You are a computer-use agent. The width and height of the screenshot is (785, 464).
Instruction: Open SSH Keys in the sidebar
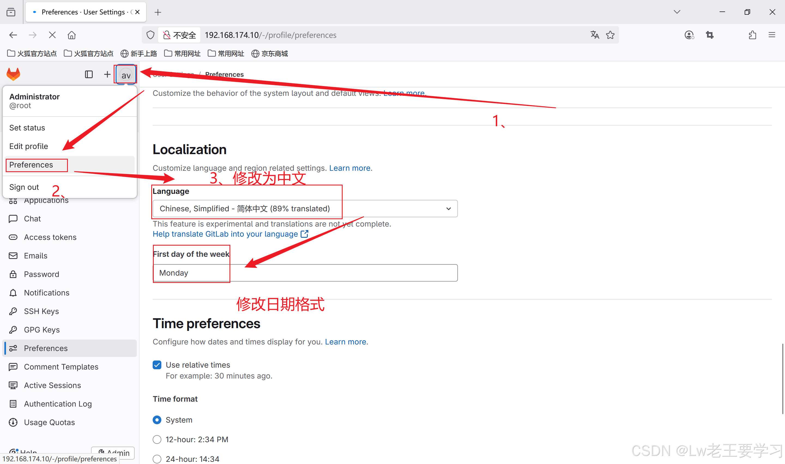tap(41, 311)
